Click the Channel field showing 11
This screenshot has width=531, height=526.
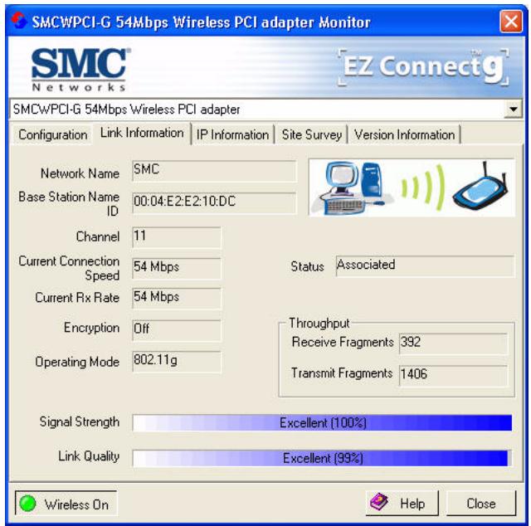click(177, 237)
